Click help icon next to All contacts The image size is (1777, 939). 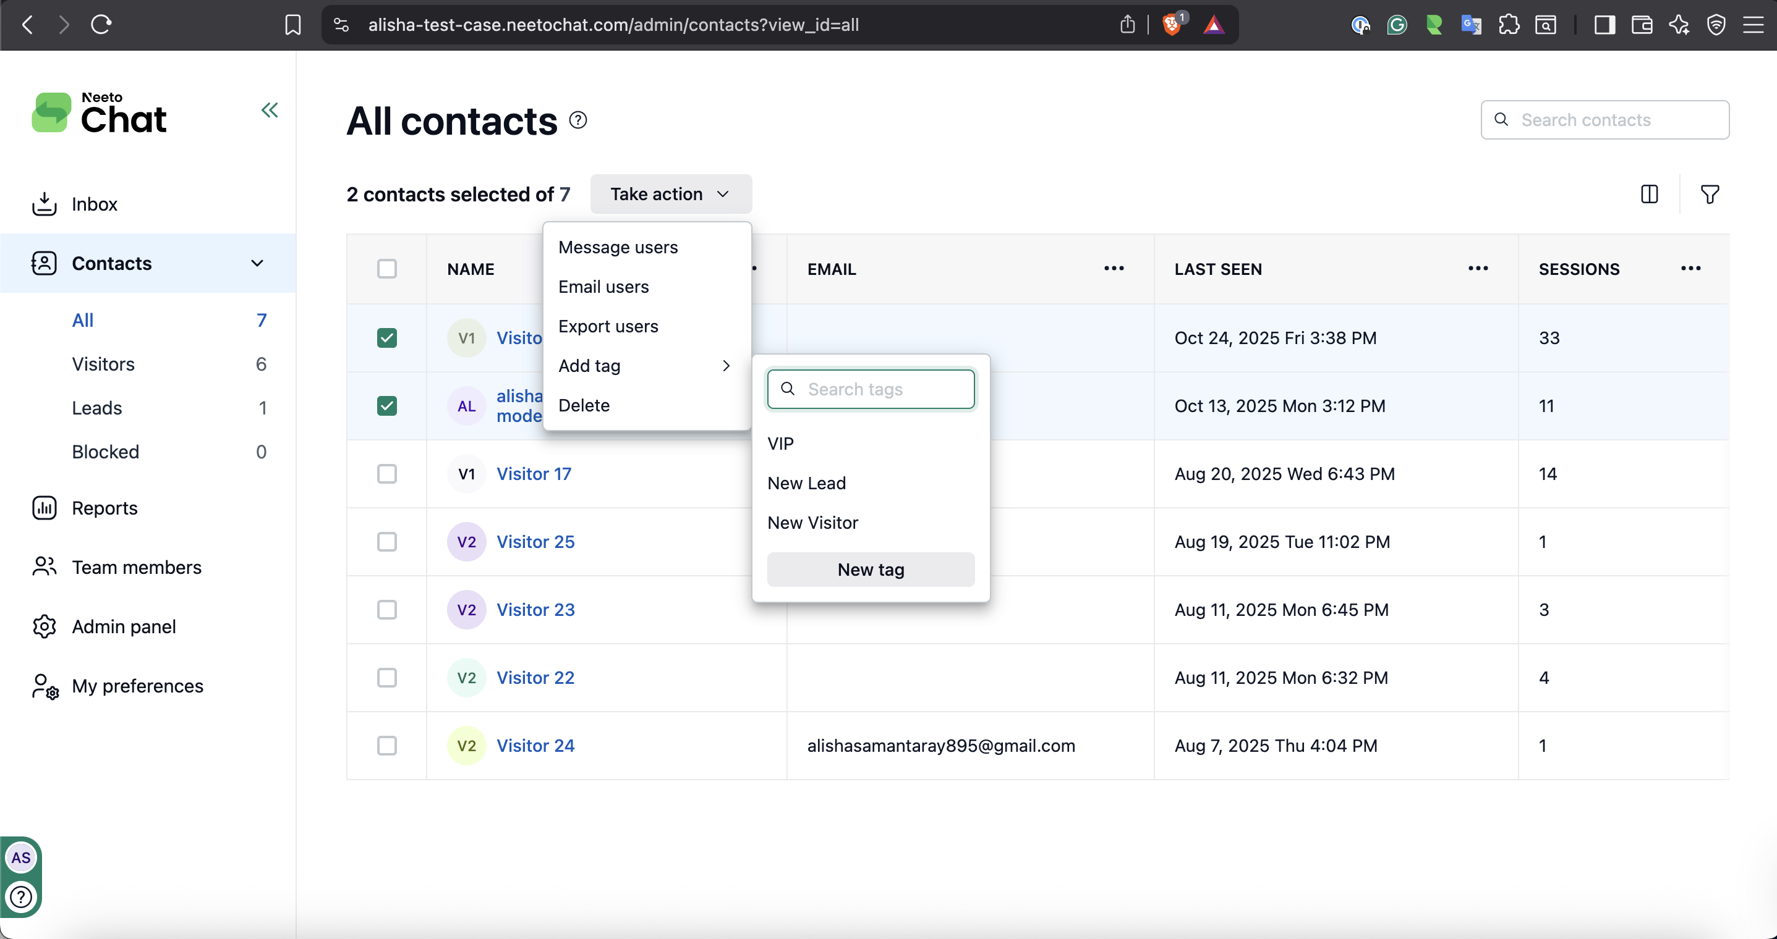click(x=578, y=120)
